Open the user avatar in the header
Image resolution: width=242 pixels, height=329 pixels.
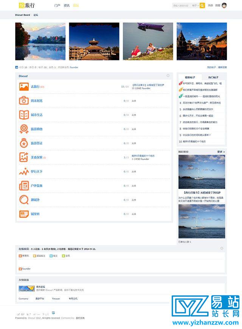[224, 5]
